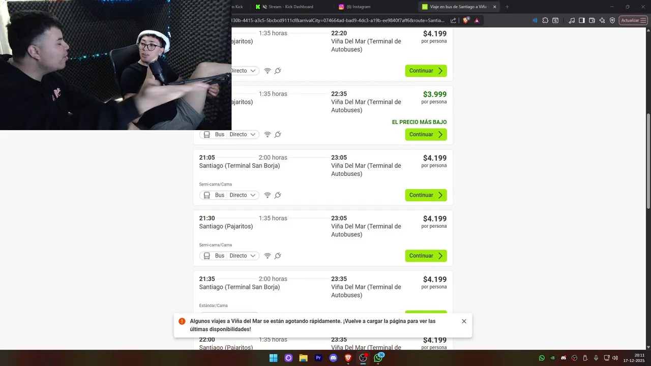Dismiss the availability warning notification
Image resolution: width=651 pixels, height=366 pixels.
pyautogui.click(x=464, y=321)
